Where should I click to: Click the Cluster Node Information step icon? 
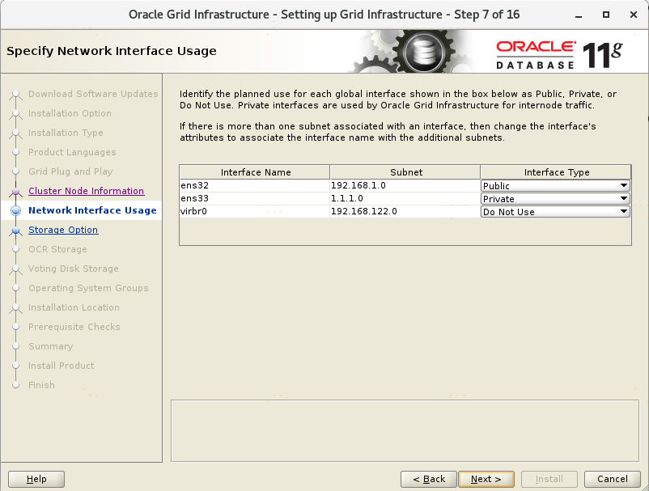coord(15,192)
